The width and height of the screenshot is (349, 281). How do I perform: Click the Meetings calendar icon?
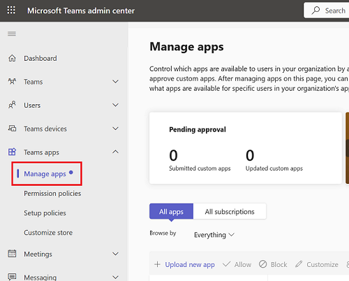coord(12,254)
